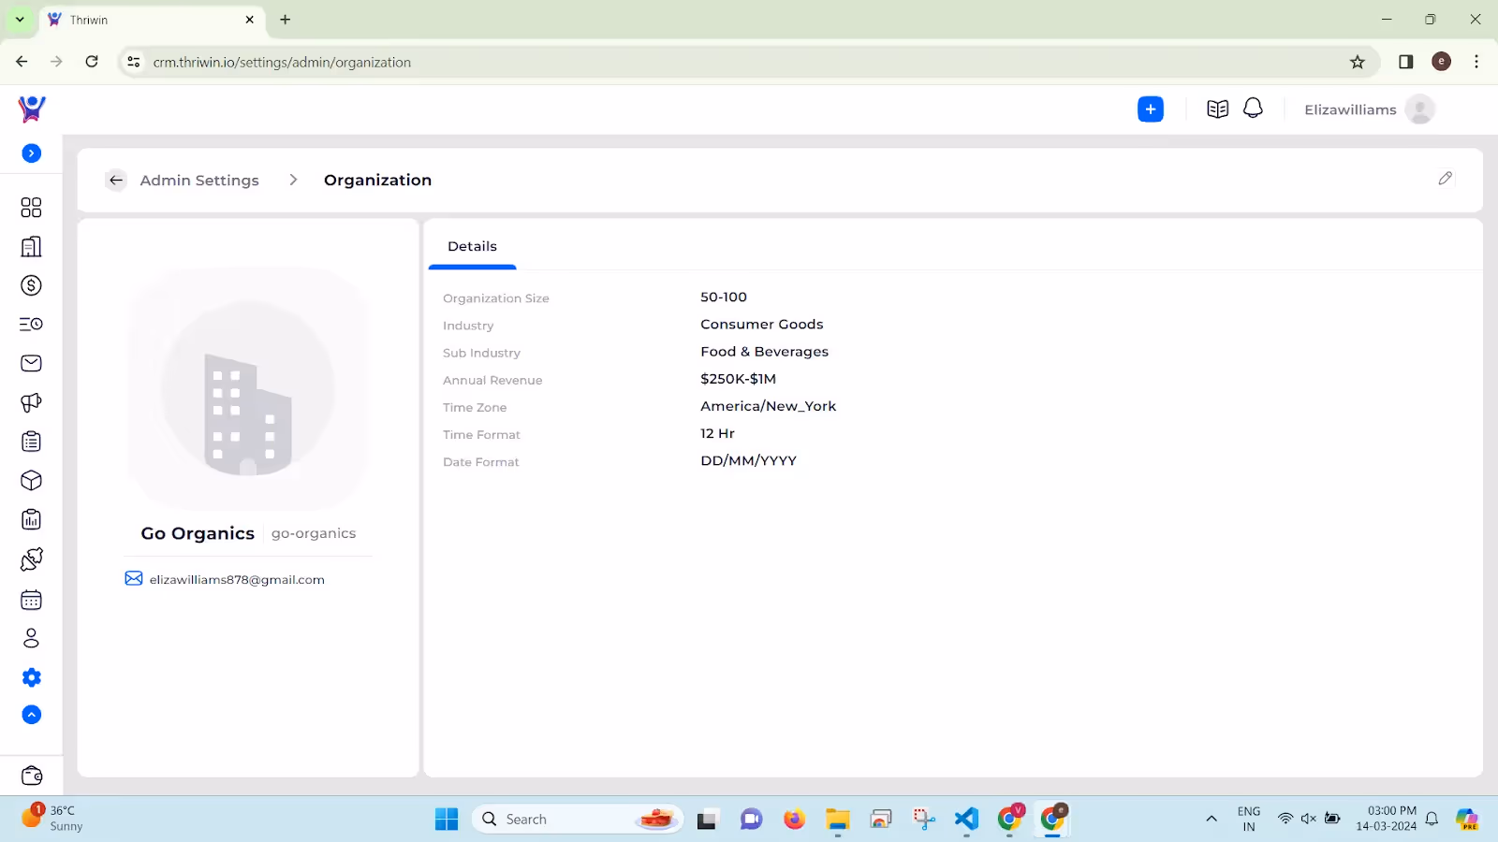View site information icon in address bar
This screenshot has width=1498, height=842.
click(134, 62)
